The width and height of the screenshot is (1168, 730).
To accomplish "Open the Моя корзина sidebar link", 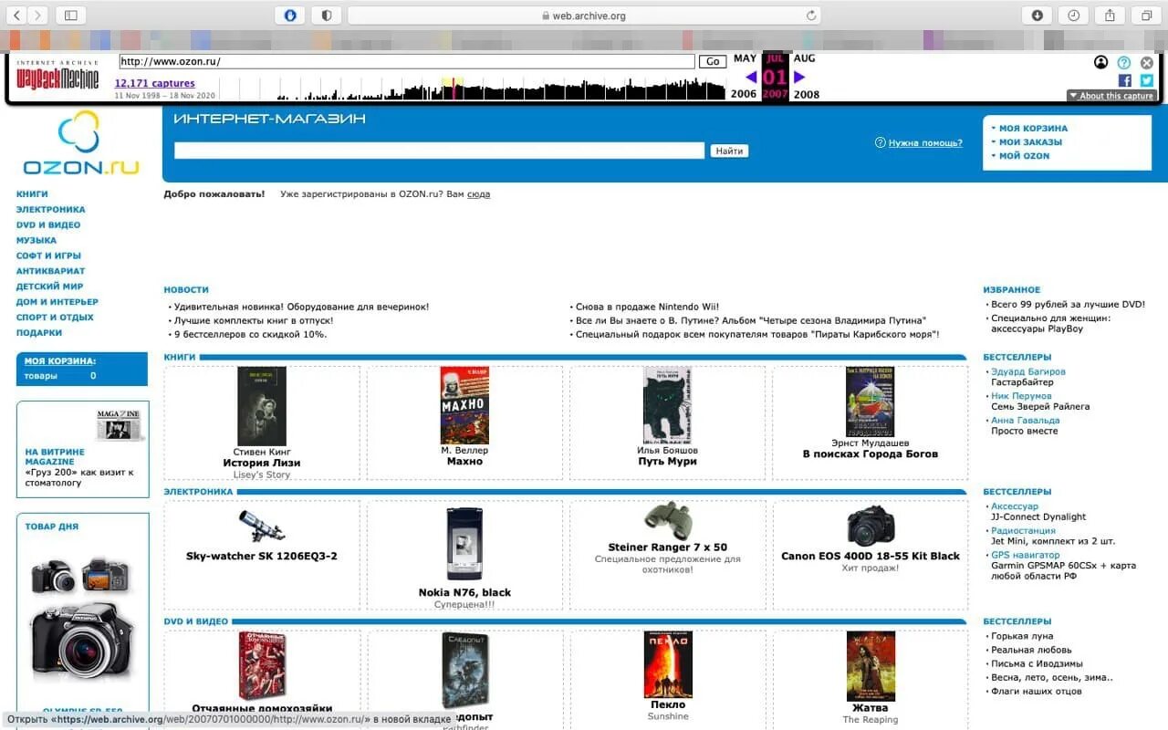I will (x=59, y=361).
